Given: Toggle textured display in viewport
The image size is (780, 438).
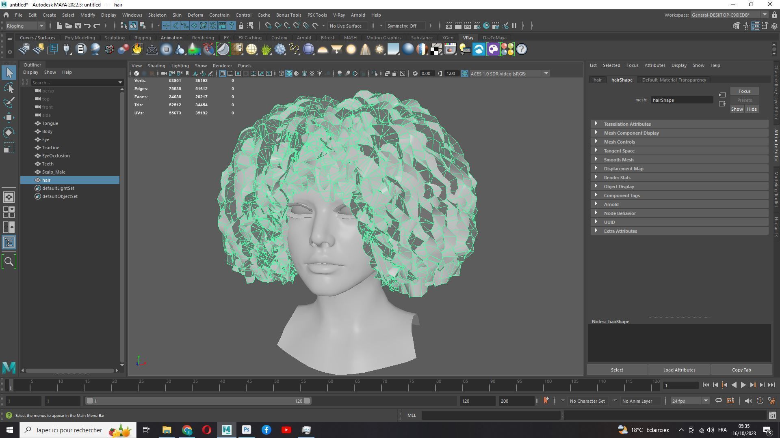Looking at the screenshot, I should [312, 73].
